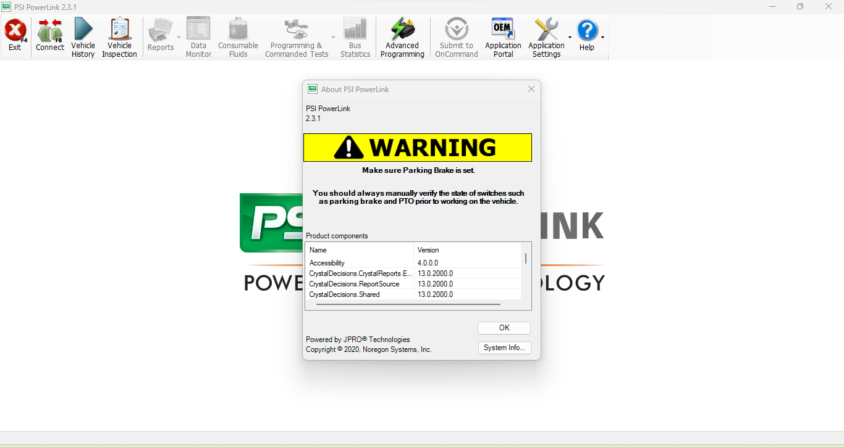Restore down the PSI PowerLink window
The width and height of the screenshot is (844, 447).
pos(800,7)
